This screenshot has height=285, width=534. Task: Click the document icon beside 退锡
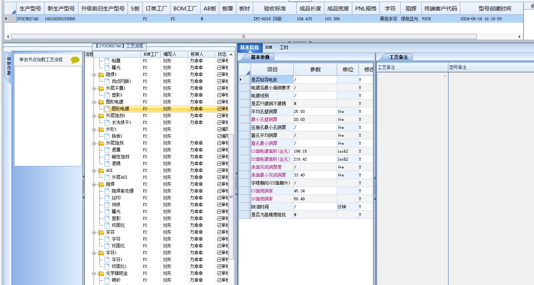pos(107,163)
